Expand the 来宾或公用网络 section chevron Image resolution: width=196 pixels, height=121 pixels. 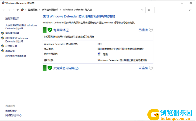tap(151, 68)
